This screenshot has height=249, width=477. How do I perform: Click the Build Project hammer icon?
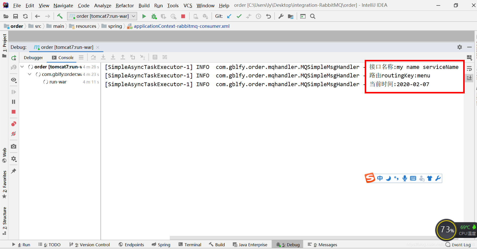[x=60, y=16]
